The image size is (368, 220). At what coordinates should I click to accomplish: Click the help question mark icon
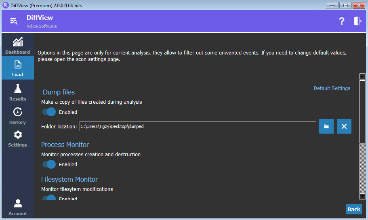342,21
